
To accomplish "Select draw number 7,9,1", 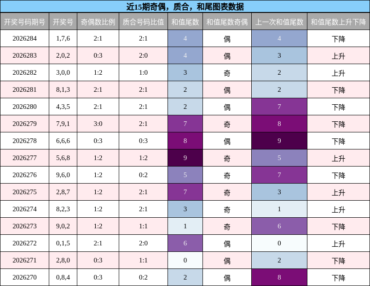I will tap(63, 124).
